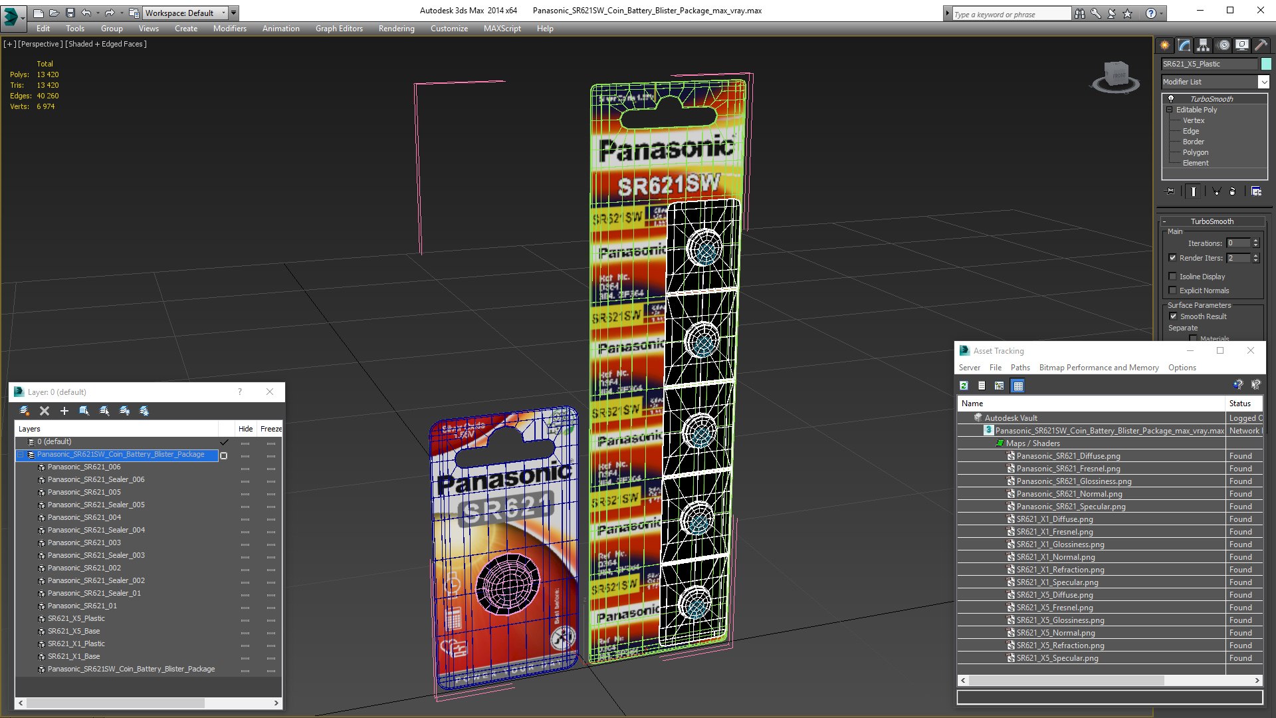Image resolution: width=1276 pixels, height=718 pixels.
Task: Click the Status column header in Asset Tracking
Action: coord(1243,404)
